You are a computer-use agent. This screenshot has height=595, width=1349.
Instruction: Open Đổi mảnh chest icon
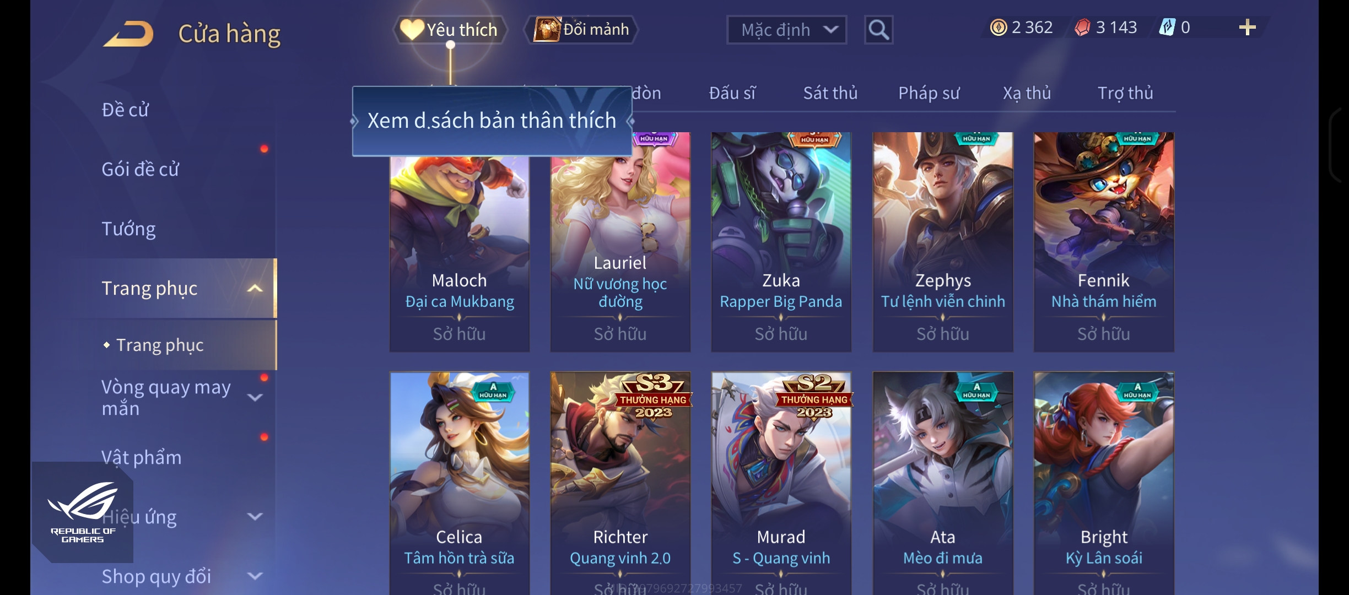(x=547, y=29)
